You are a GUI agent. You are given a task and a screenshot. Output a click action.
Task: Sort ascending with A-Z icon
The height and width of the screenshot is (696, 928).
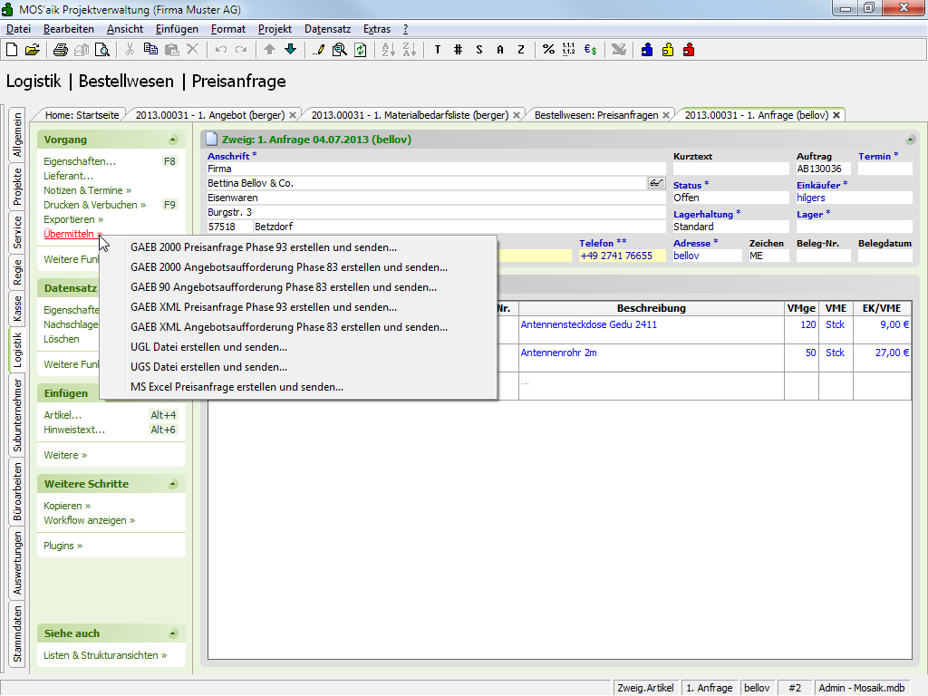388,50
